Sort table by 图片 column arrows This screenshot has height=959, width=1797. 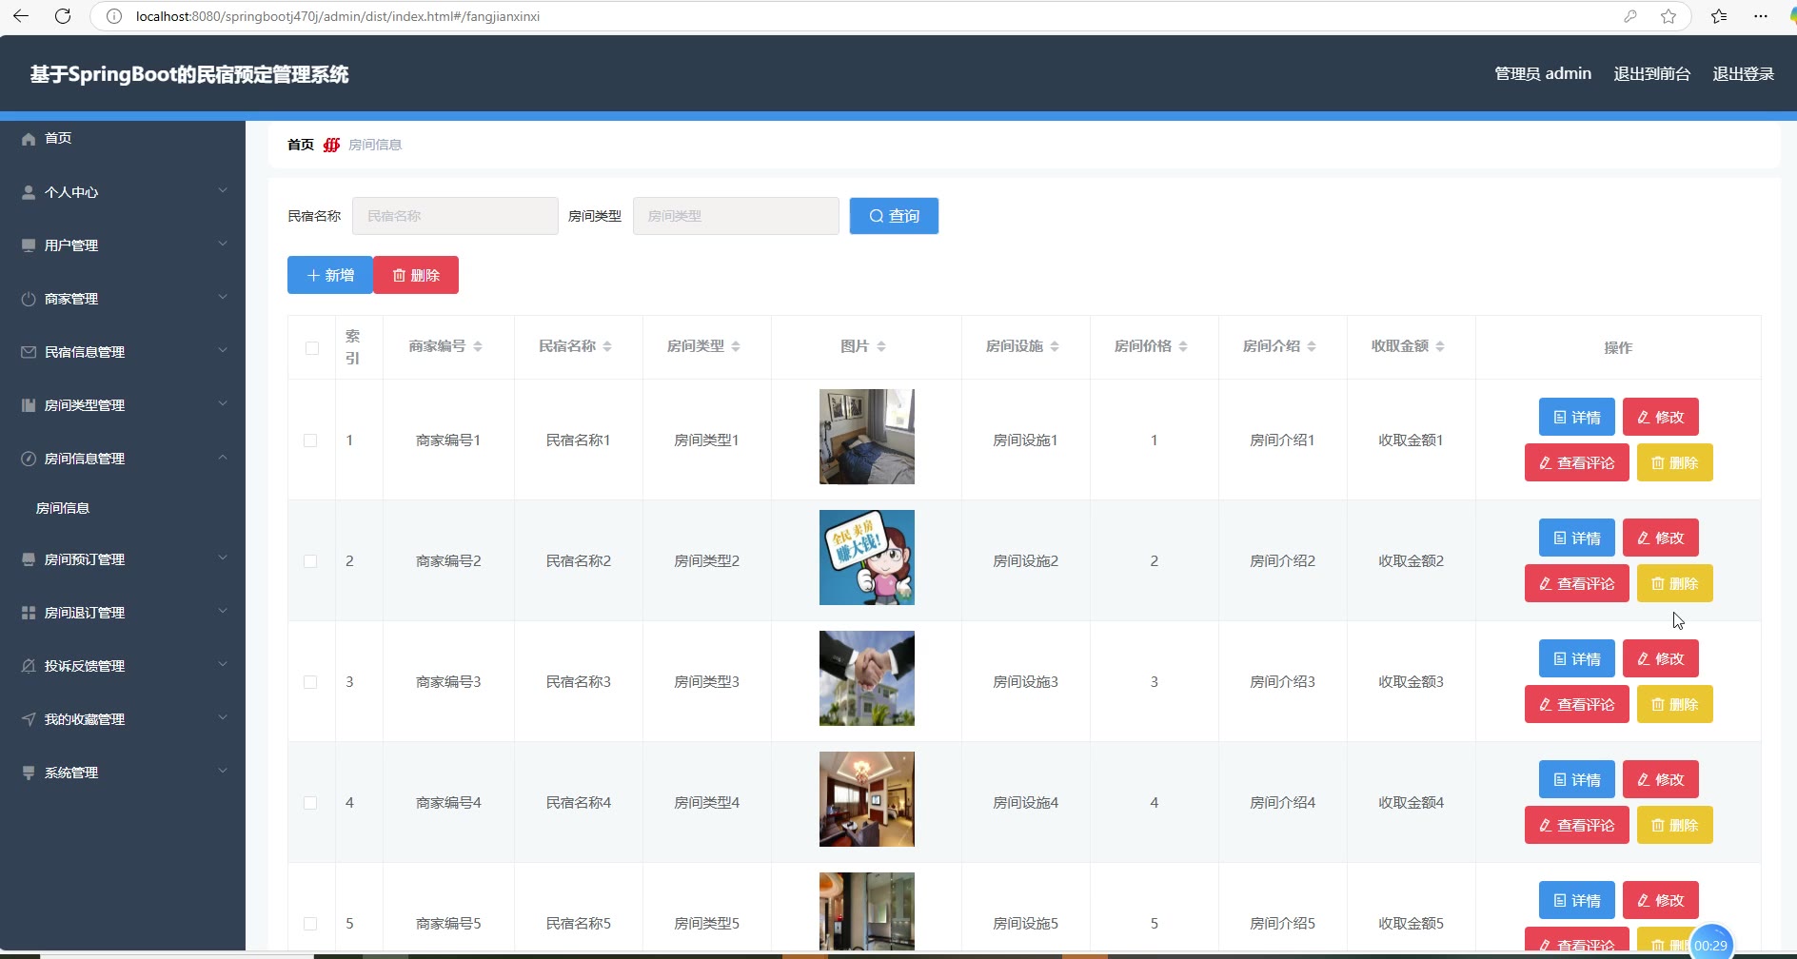tap(881, 346)
